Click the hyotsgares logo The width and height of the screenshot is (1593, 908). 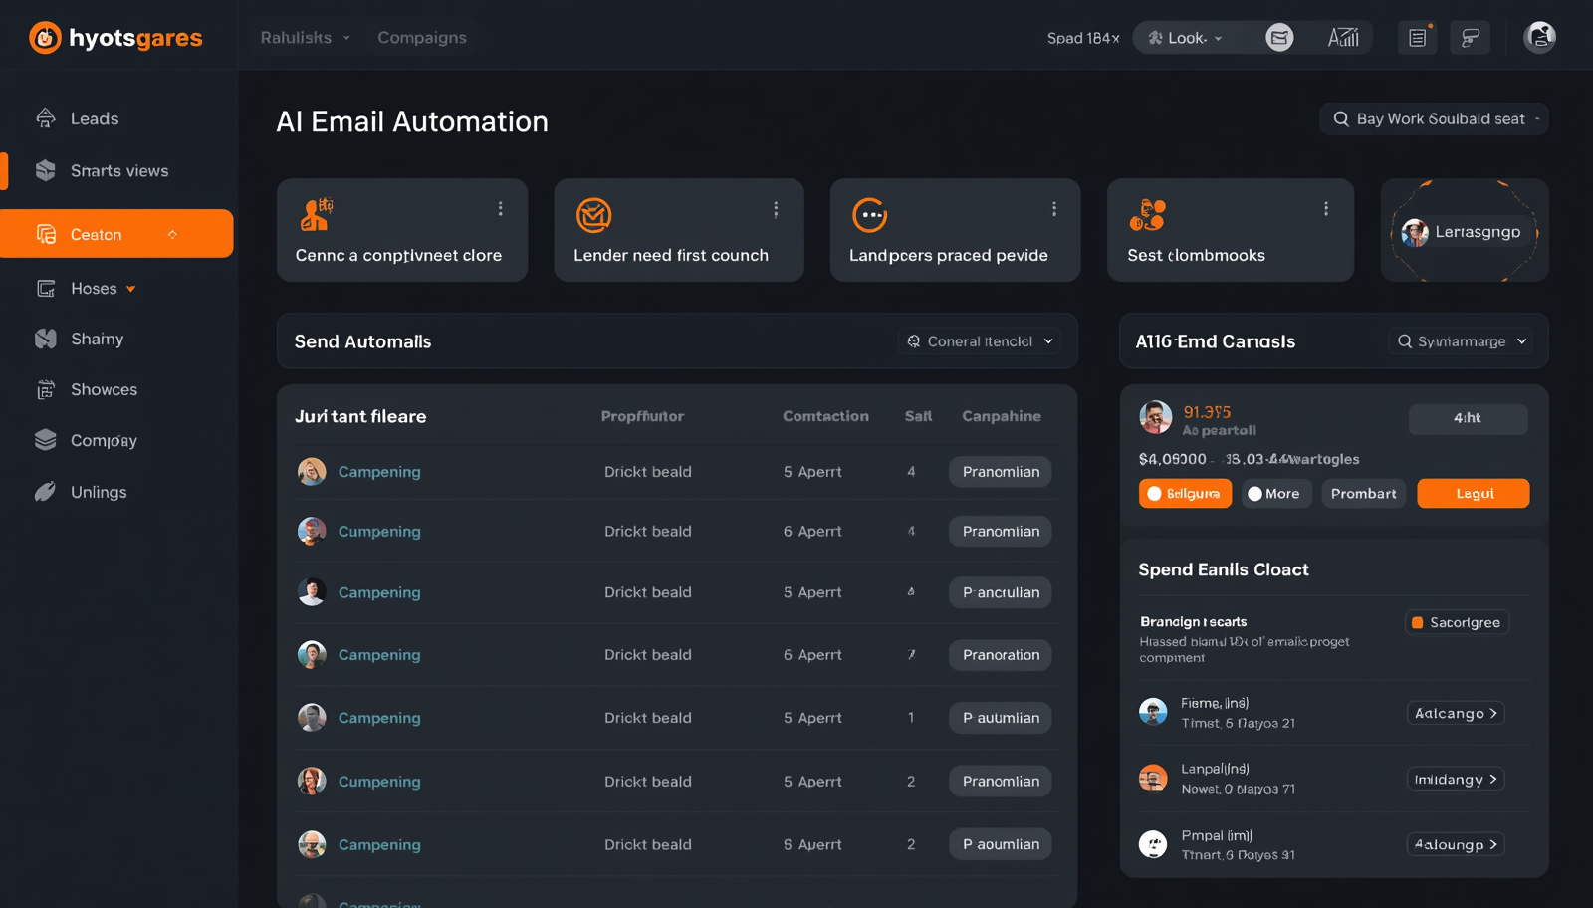click(x=116, y=37)
